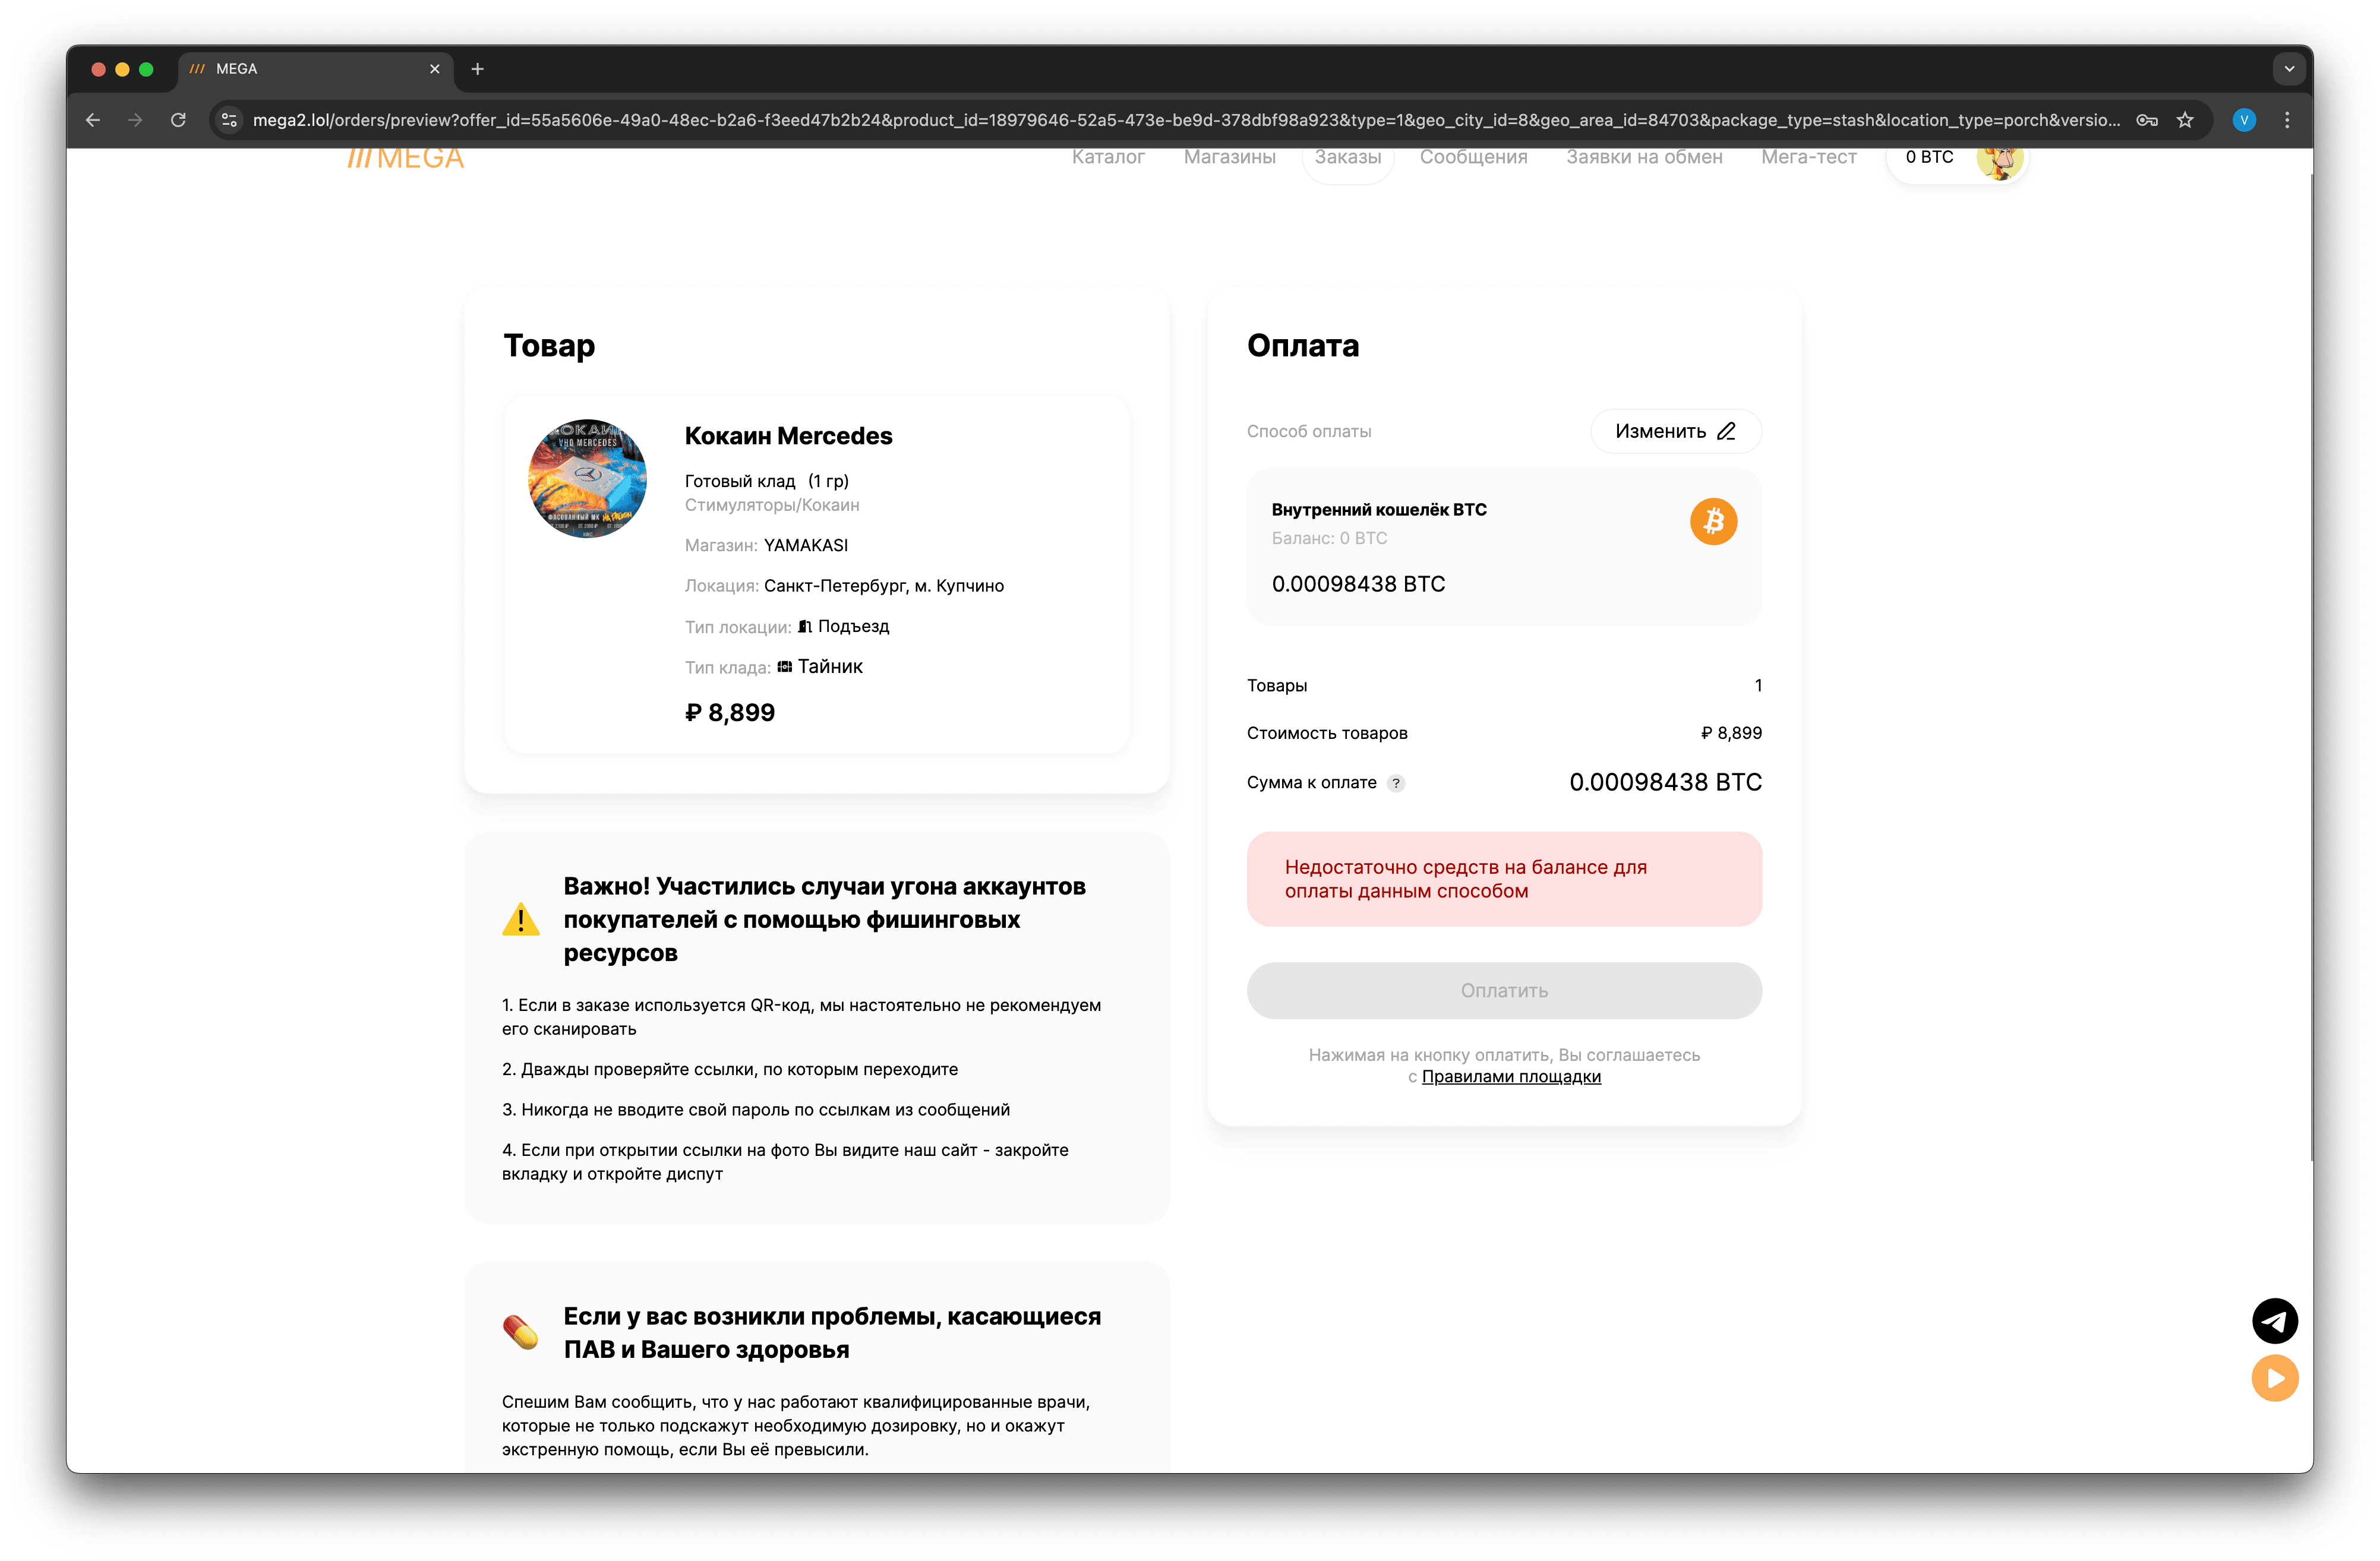The image size is (2380, 1561).
Task: Switch to the Магазины navigation item
Action: pyautogui.click(x=1229, y=158)
